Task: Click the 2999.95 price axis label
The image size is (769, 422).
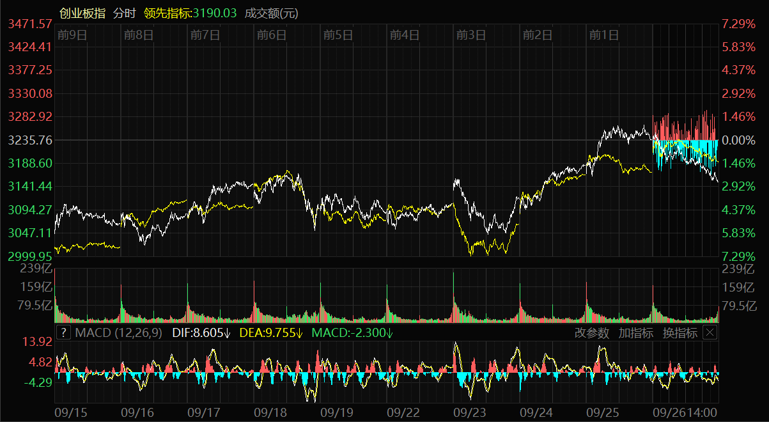Action: (30, 256)
